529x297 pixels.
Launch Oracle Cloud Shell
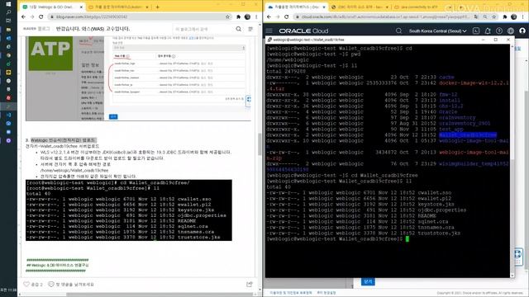click(x=476, y=31)
